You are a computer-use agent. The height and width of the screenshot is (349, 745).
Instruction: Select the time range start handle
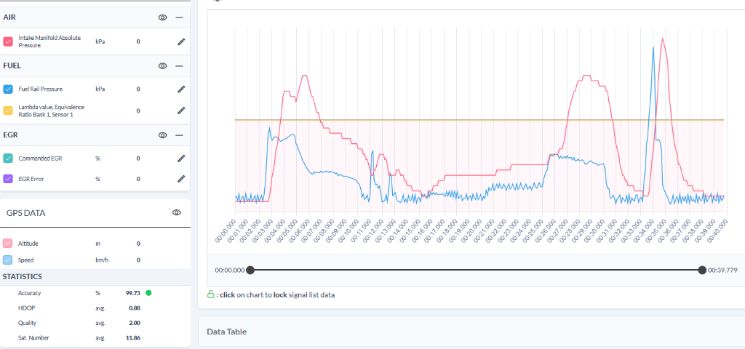[250, 270]
